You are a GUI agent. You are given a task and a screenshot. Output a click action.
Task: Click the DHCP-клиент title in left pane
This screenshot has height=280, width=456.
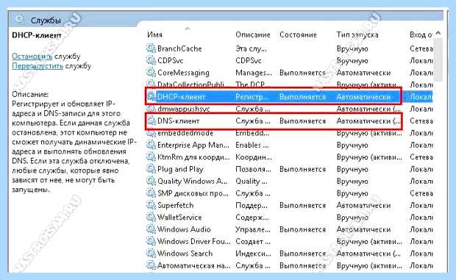37,35
